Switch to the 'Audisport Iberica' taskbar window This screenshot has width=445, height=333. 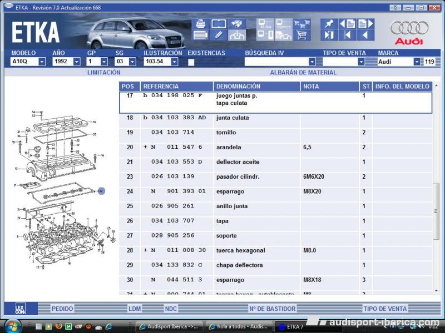(170, 327)
